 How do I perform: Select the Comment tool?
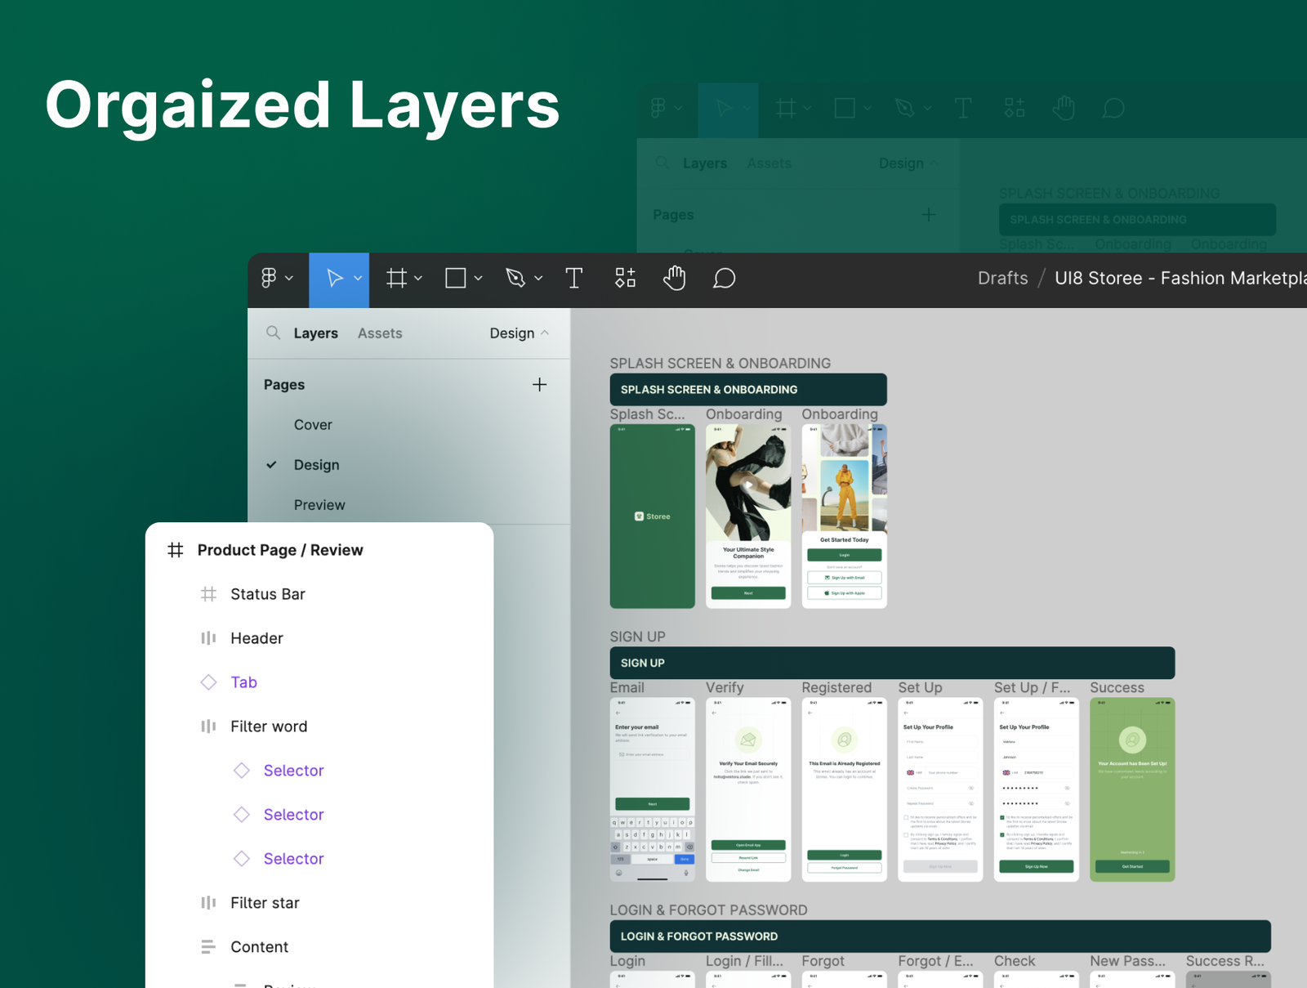point(724,279)
